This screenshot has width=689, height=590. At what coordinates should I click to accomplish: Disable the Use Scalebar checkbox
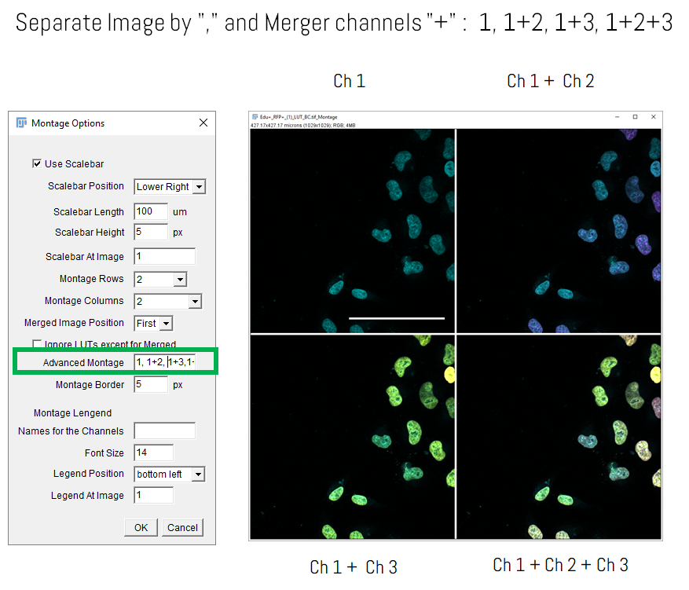(x=37, y=163)
